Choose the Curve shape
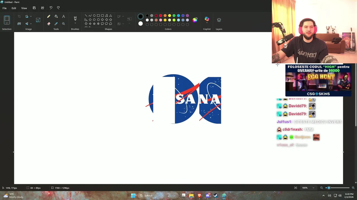The image size is (357, 200). [90, 16]
